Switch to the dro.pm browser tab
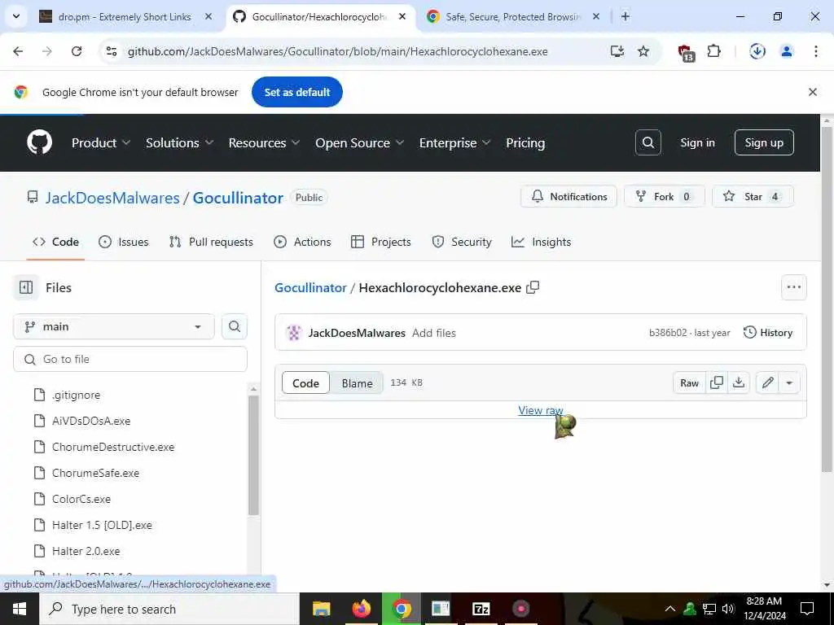 [x=126, y=16]
